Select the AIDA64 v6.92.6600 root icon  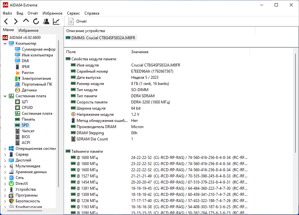(5, 38)
